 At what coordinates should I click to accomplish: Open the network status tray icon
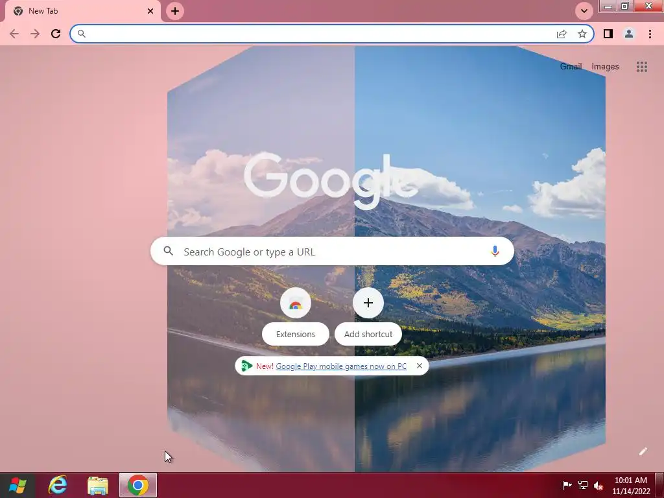point(583,485)
